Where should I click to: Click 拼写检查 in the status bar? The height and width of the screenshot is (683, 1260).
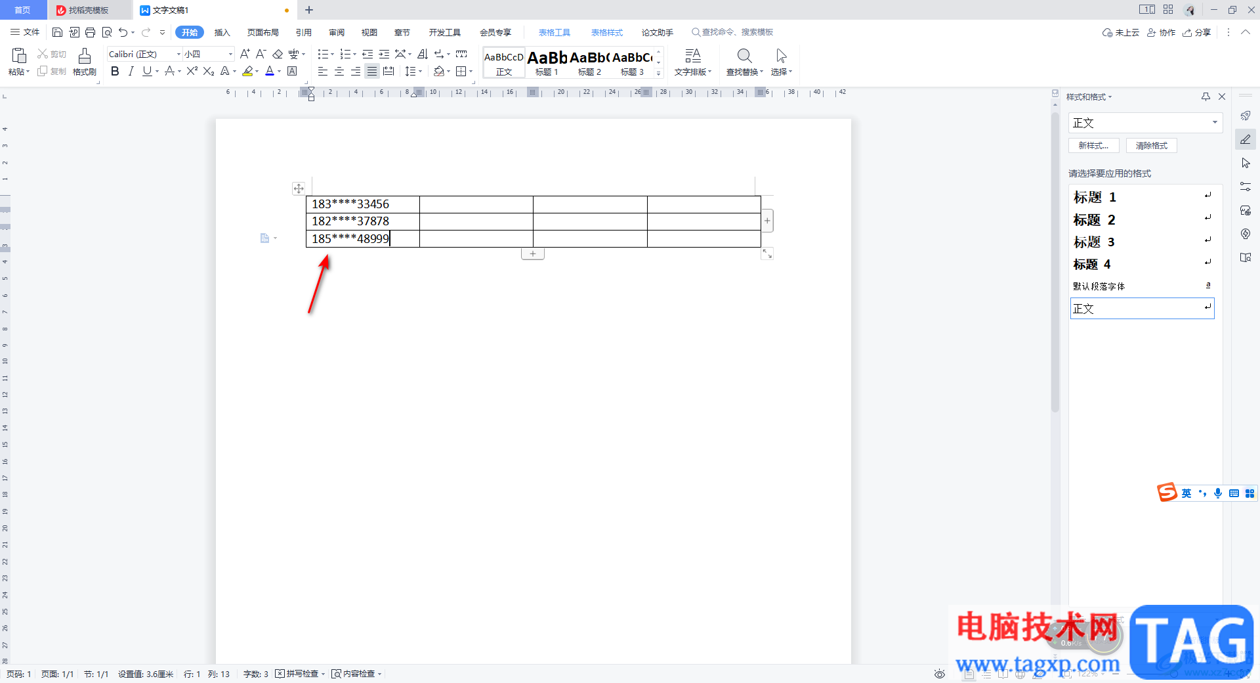(x=300, y=674)
